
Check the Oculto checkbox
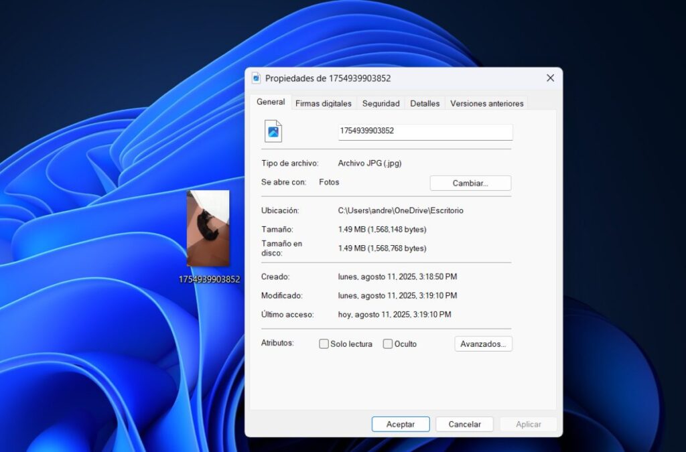[x=387, y=344]
